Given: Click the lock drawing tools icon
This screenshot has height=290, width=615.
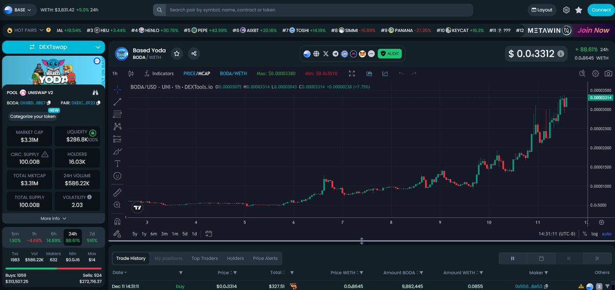Looking at the screenshot, I should 117,234.
